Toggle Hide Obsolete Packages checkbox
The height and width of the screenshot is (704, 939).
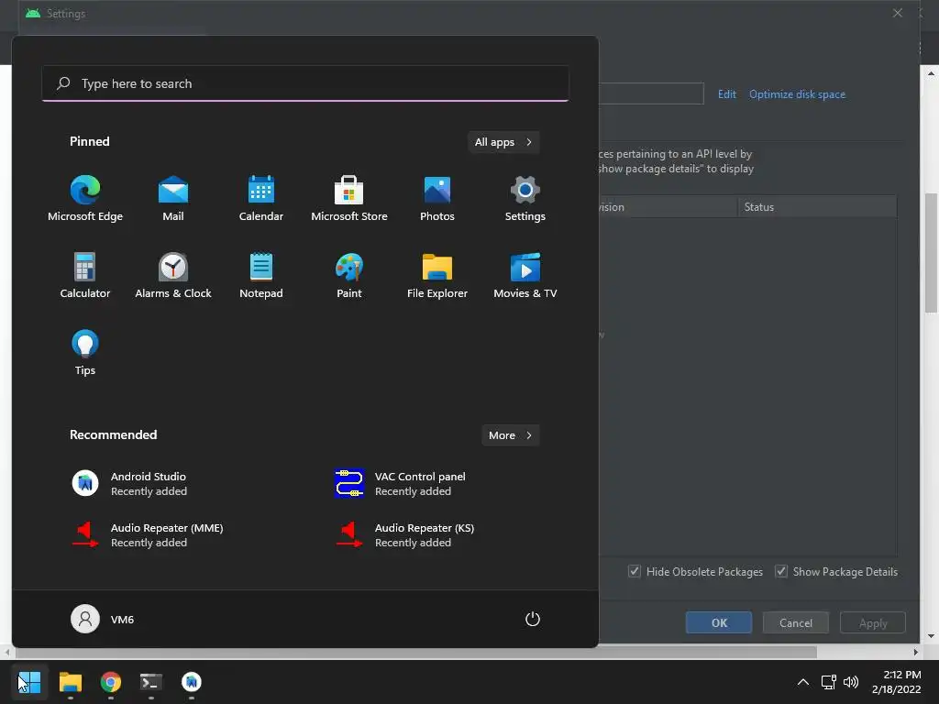point(635,571)
